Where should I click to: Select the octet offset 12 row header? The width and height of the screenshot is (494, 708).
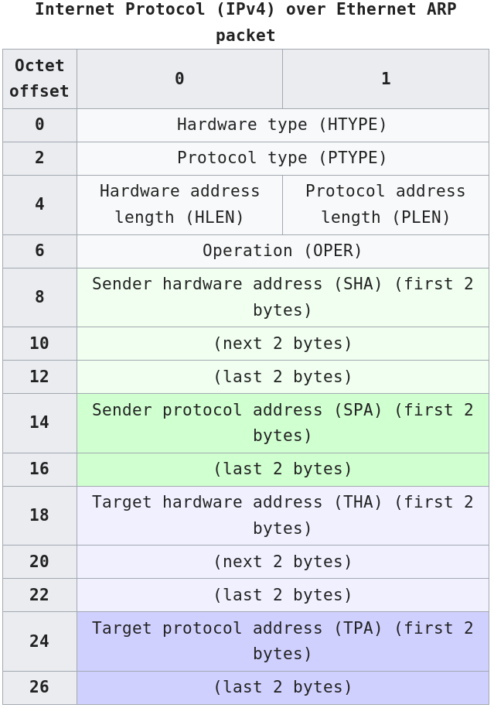39,377
